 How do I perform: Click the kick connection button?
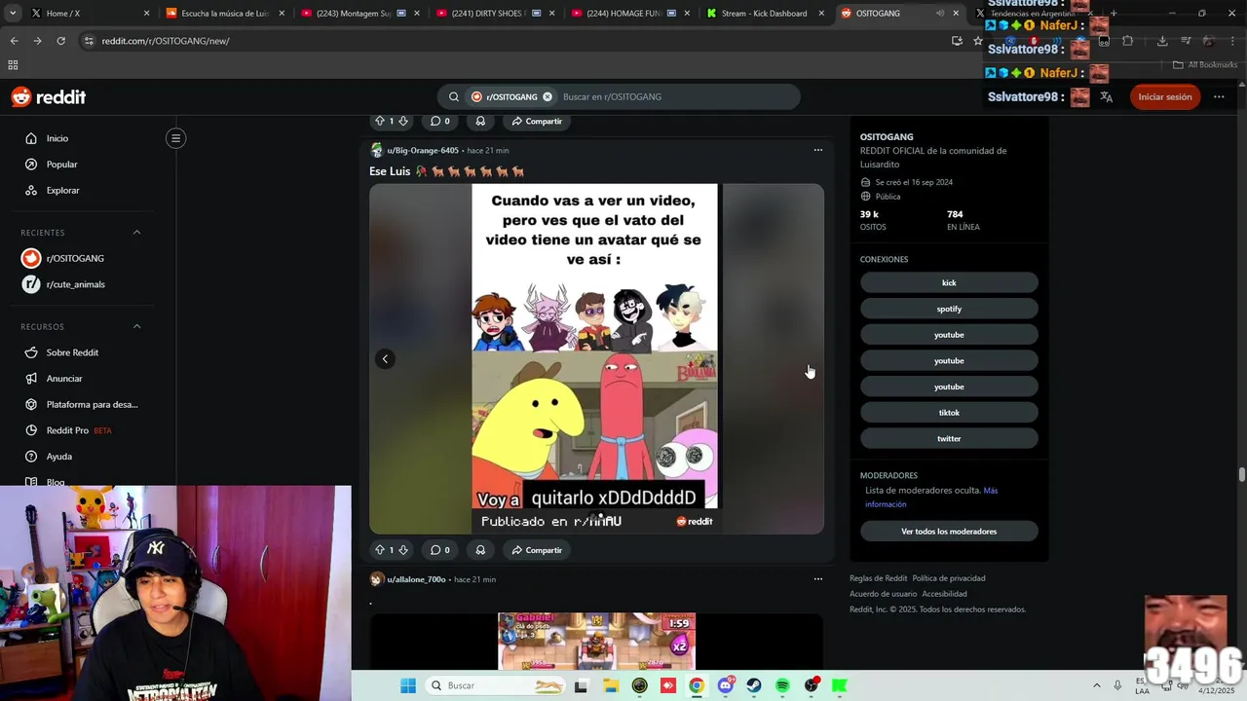pos(949,282)
